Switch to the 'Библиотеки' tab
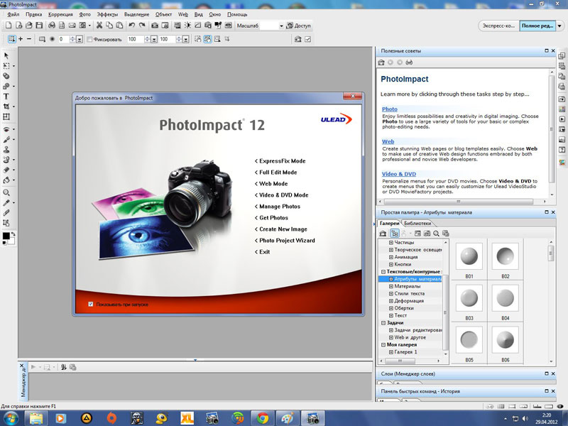The width and height of the screenshot is (568, 426). [x=418, y=224]
